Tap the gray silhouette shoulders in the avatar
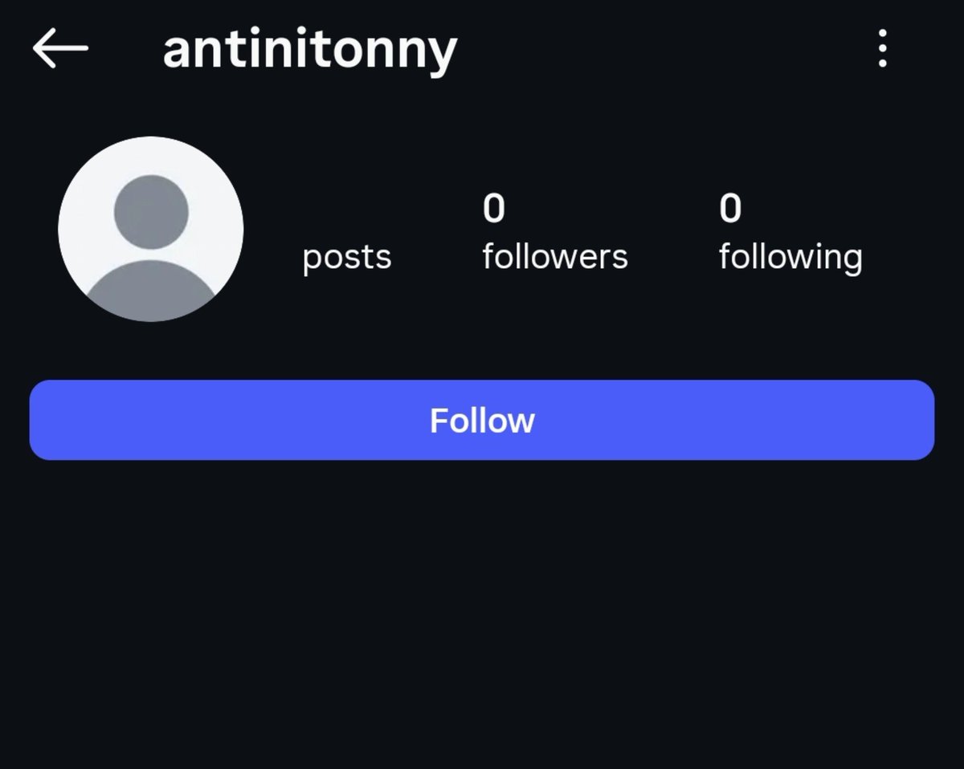 point(151,289)
